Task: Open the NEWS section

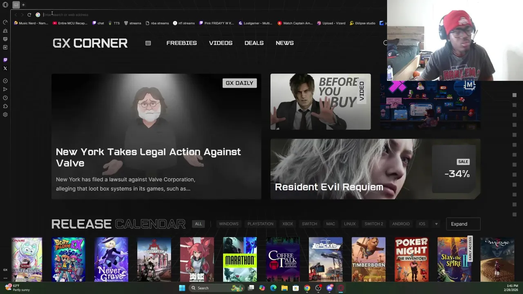Action: [284, 43]
